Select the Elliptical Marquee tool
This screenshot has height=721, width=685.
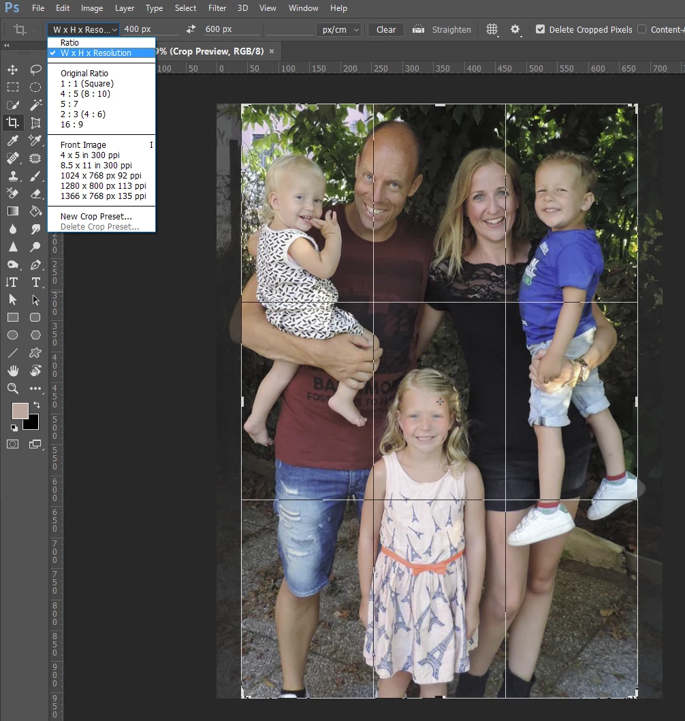35,87
